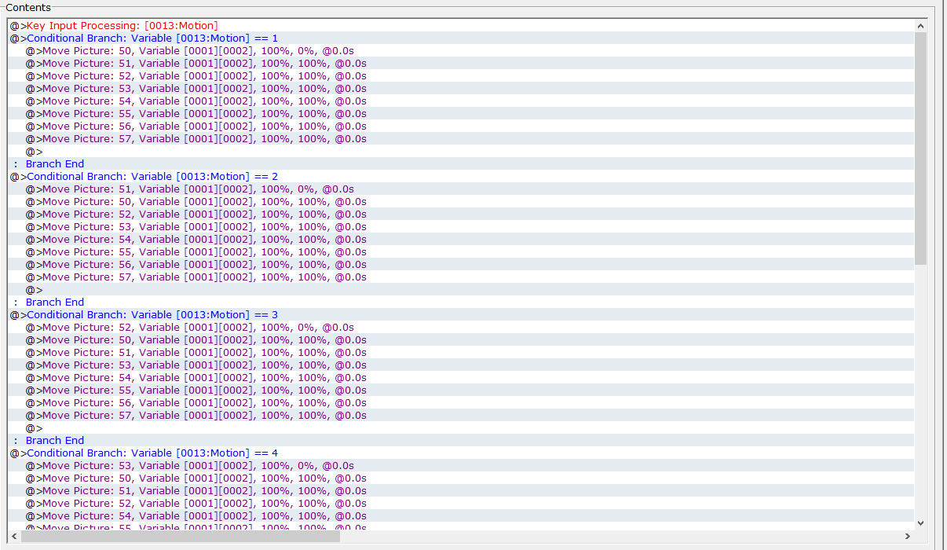Select Move Picture 50 in Motion == 2 branch
The height and width of the screenshot is (550, 947).
(x=462, y=202)
